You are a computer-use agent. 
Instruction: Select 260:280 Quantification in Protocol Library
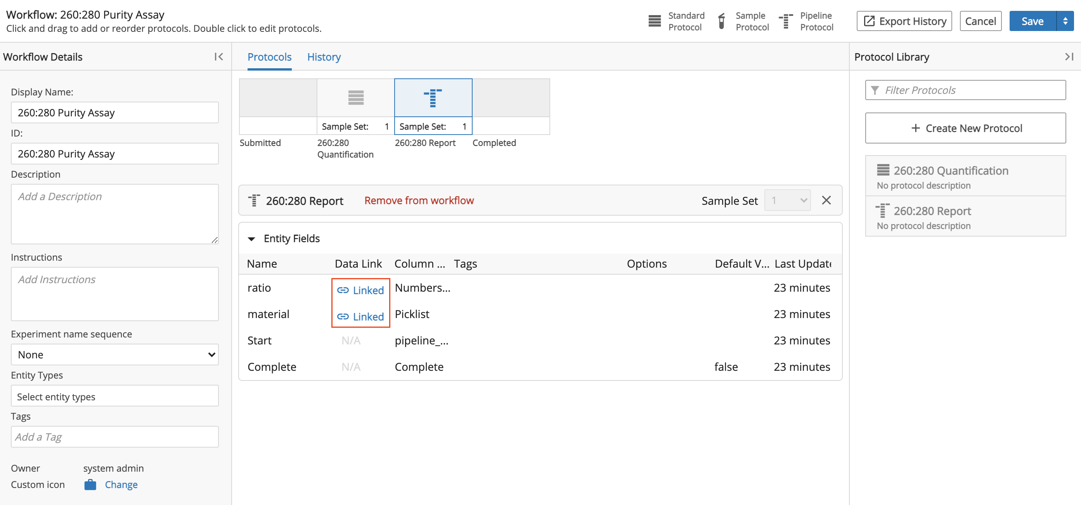[x=965, y=176]
